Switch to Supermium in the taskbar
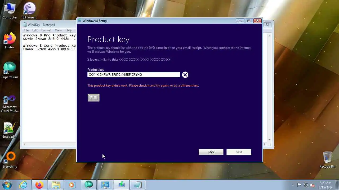This screenshot has height=190, width=339. tap(89, 185)
